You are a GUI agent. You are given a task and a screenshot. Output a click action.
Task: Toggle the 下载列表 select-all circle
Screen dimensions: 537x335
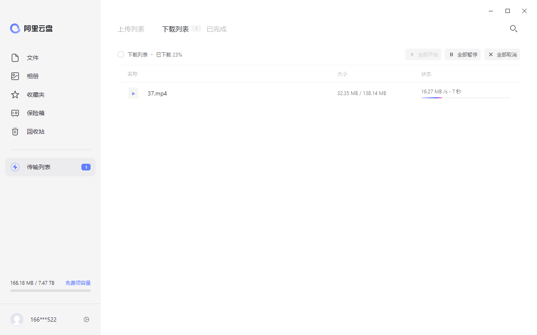121,54
